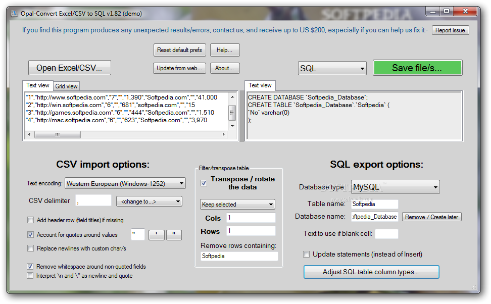
Task: Click the CSV line containing games.softpedia.com
Action: pyautogui.click(x=120, y=113)
